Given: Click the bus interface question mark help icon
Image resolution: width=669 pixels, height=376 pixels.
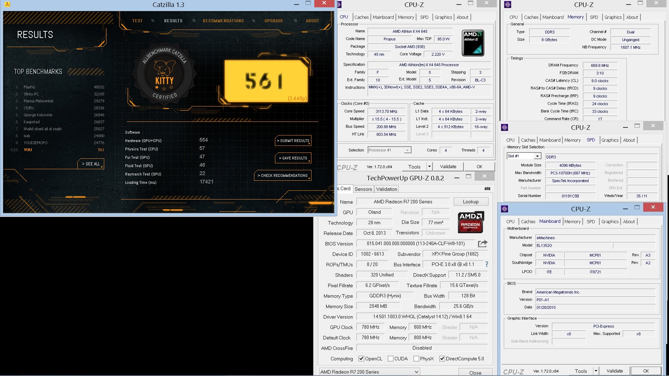Looking at the screenshot, I should coord(487,264).
